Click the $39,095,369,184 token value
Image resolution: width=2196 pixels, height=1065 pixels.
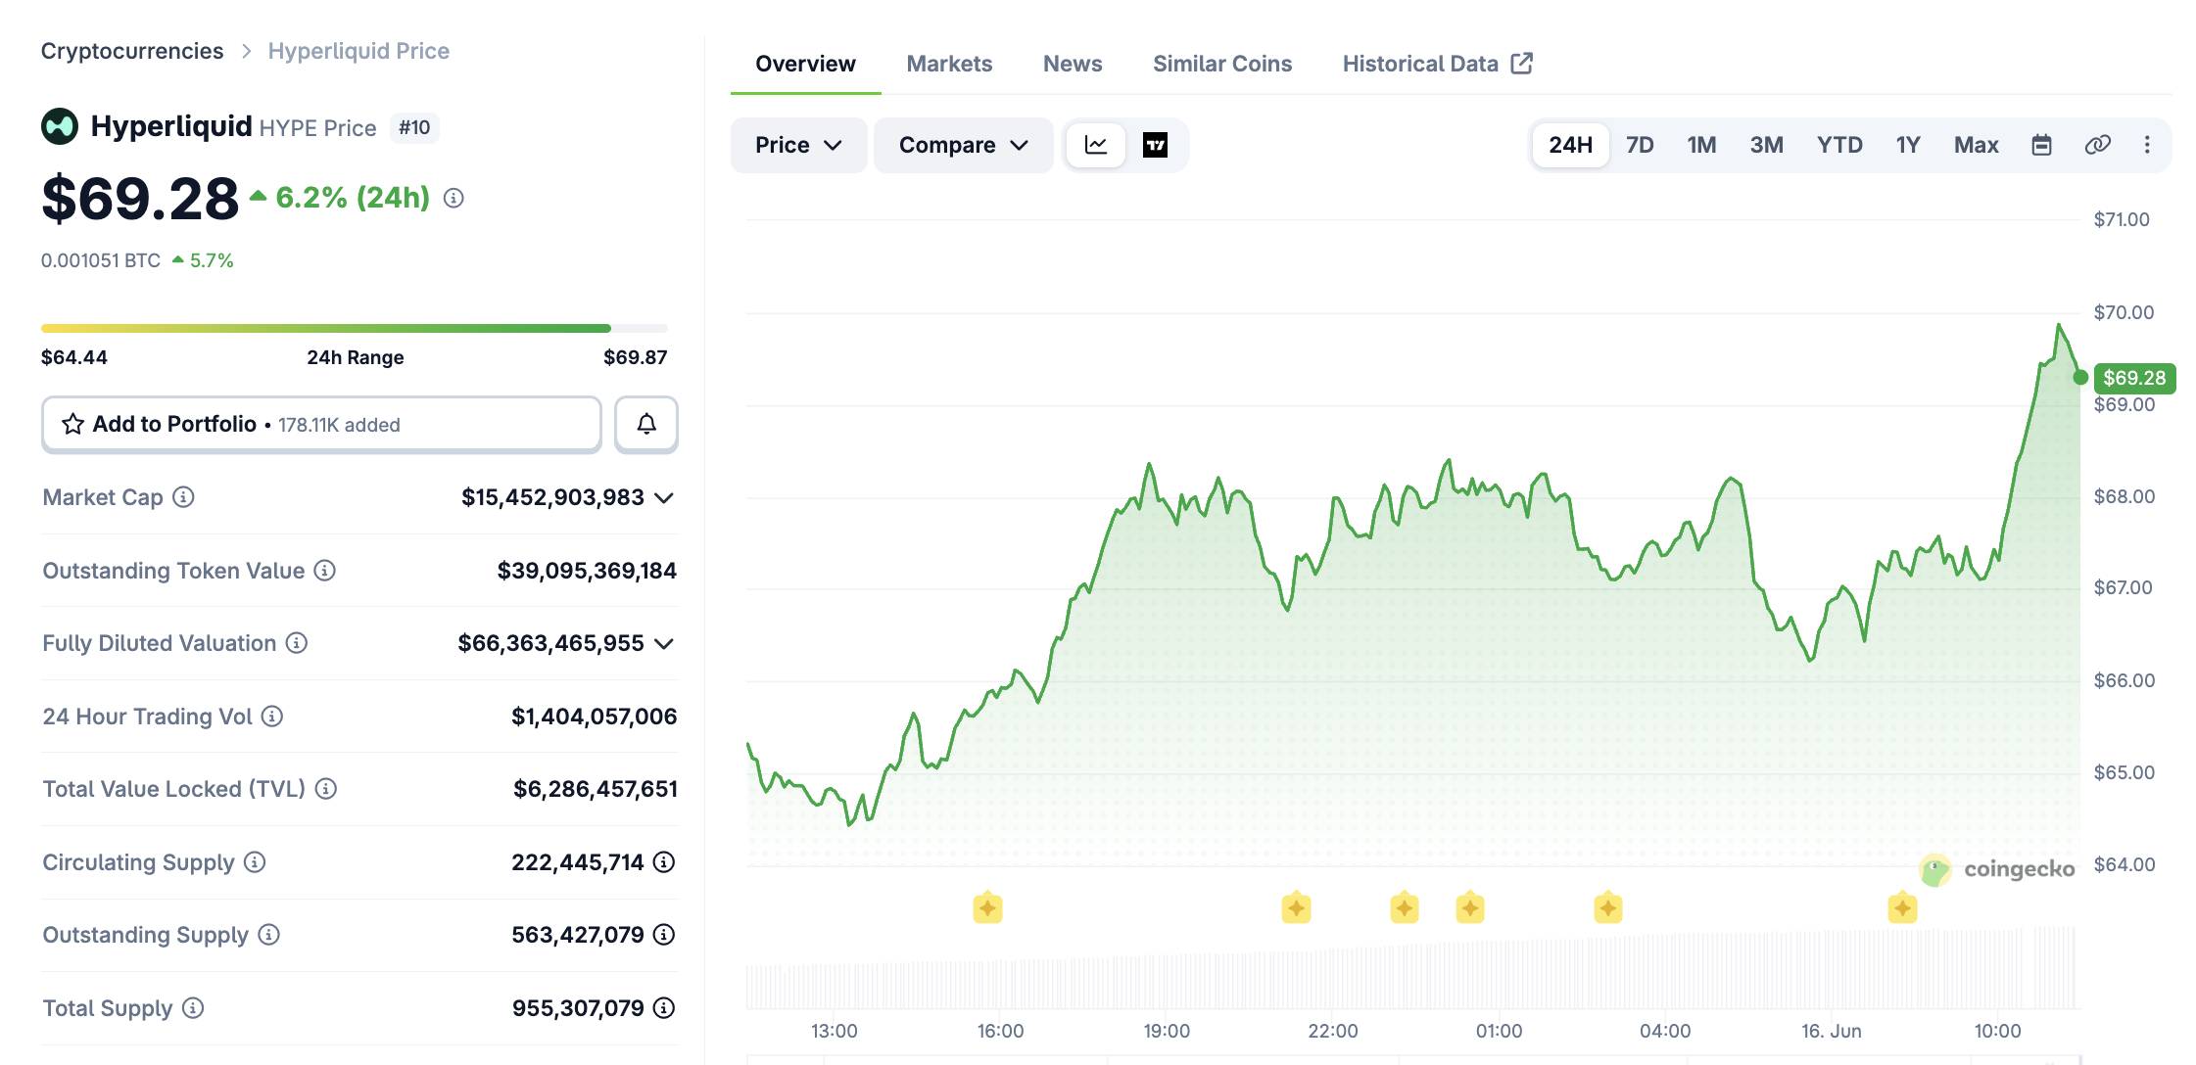(x=587, y=571)
